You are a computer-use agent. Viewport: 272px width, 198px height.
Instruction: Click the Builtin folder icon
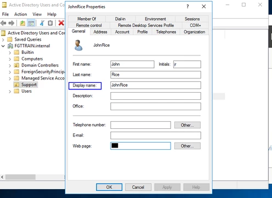16,52
